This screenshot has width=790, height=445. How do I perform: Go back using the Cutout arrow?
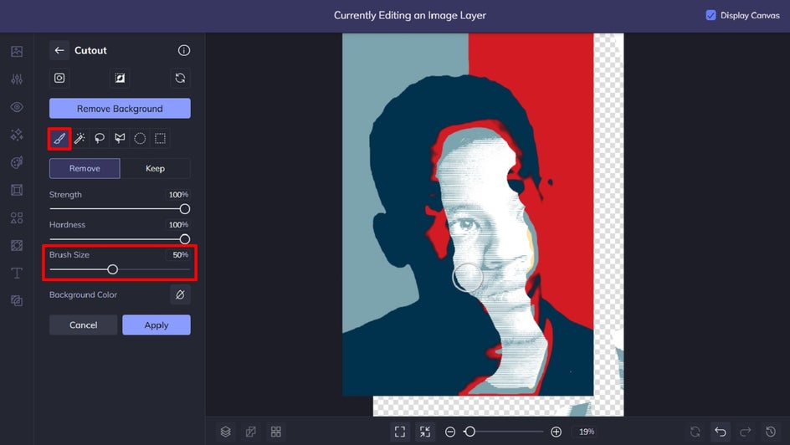coord(59,50)
